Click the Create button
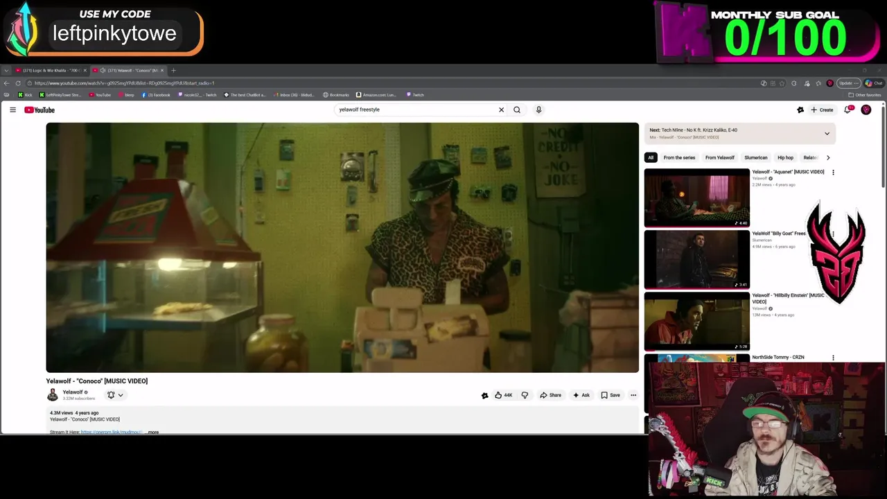This screenshot has width=887, height=499. coord(822,110)
